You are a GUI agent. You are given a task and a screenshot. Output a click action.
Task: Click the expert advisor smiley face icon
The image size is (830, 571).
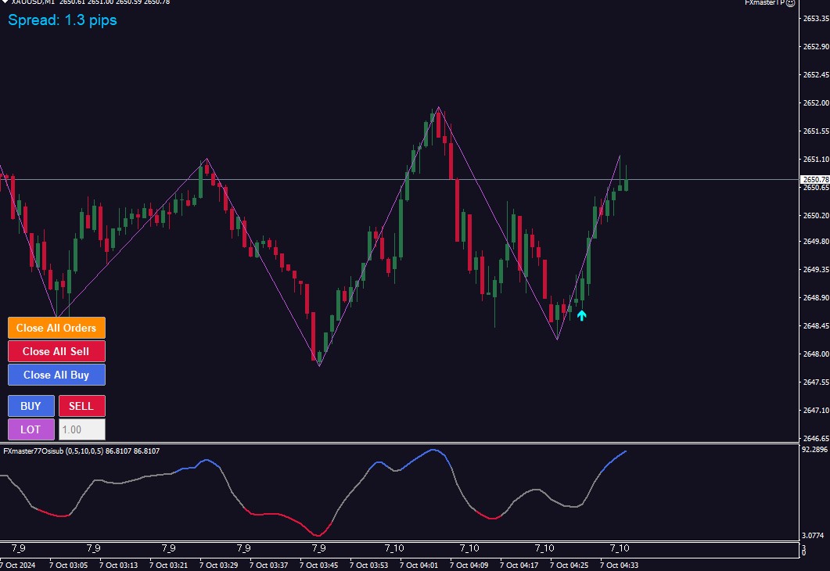coord(790,3)
